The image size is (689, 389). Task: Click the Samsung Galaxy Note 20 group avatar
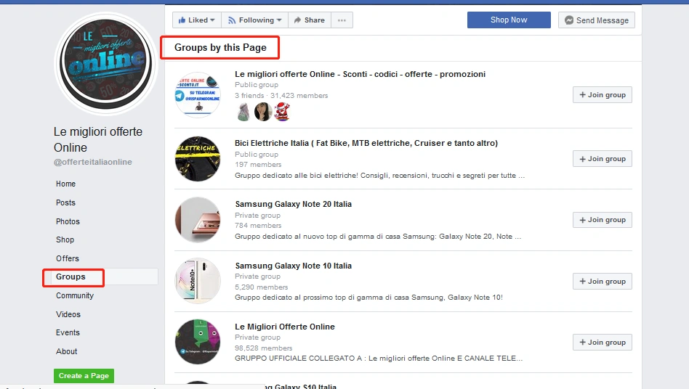click(197, 220)
